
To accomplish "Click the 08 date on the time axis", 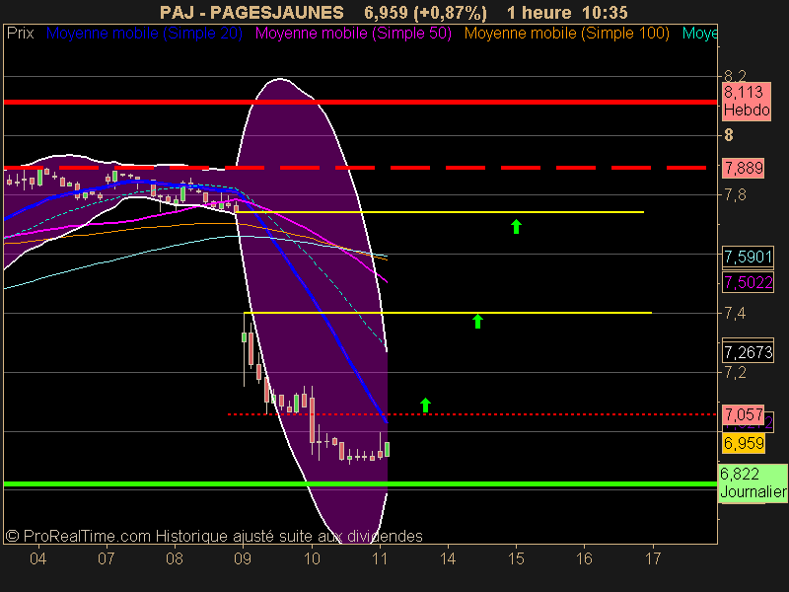I will coord(175,558).
